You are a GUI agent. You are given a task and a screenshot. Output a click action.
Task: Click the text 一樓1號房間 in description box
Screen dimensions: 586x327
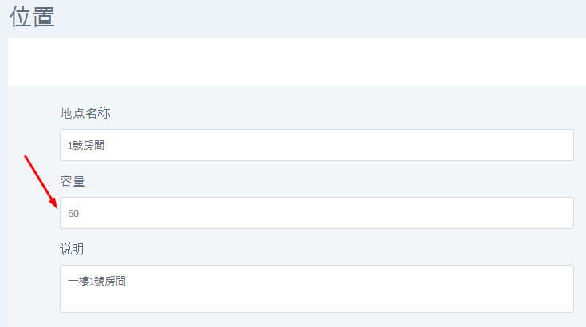pos(97,281)
